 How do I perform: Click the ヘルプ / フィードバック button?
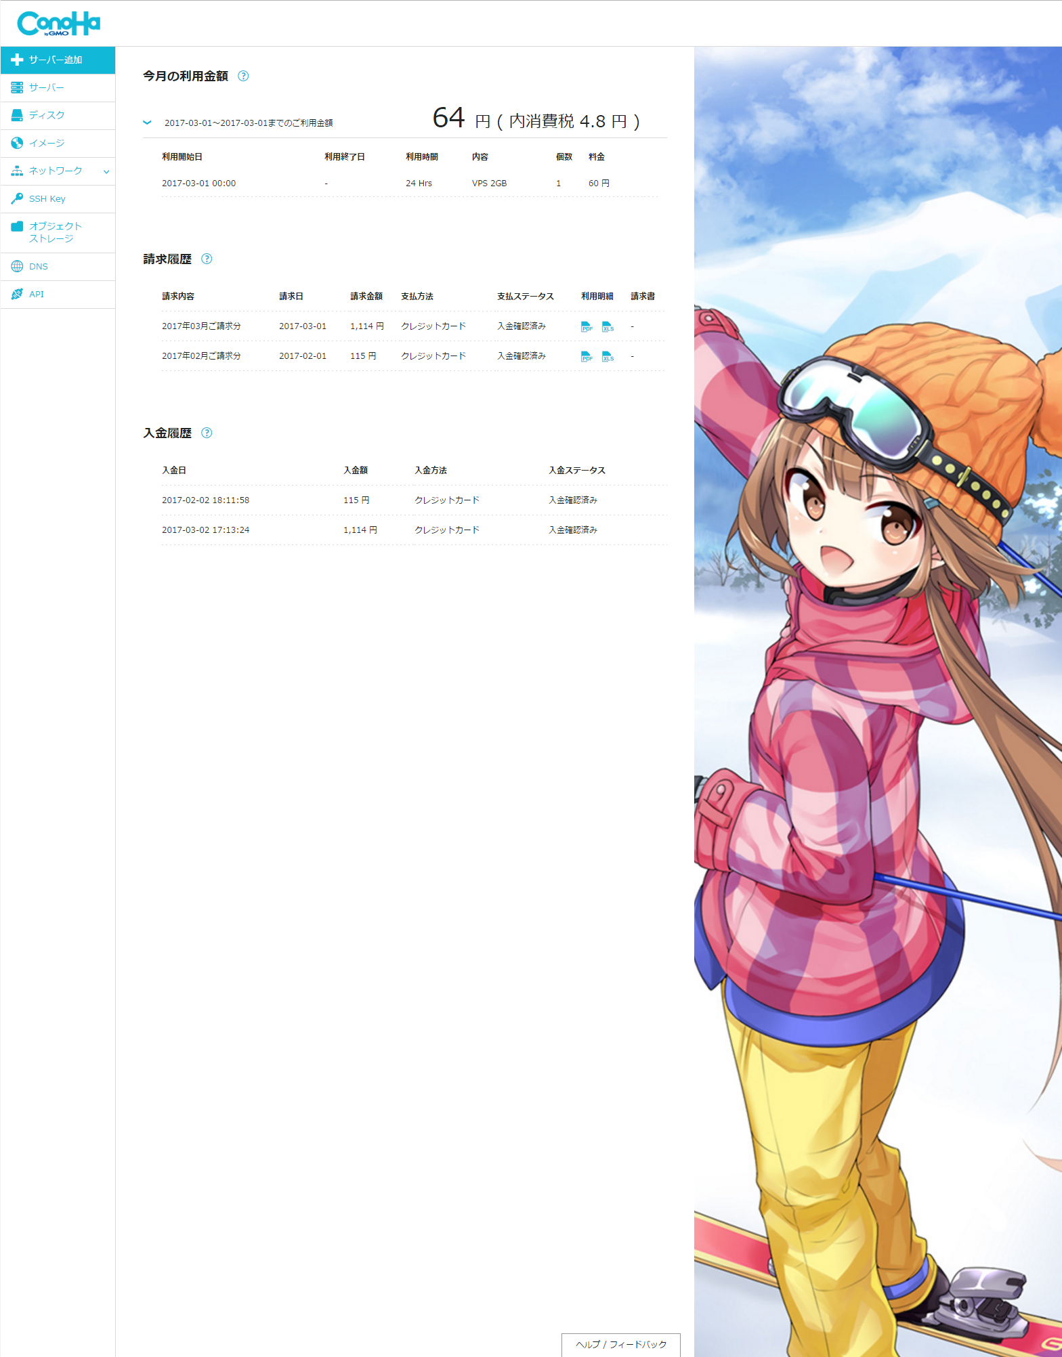coord(620,1344)
